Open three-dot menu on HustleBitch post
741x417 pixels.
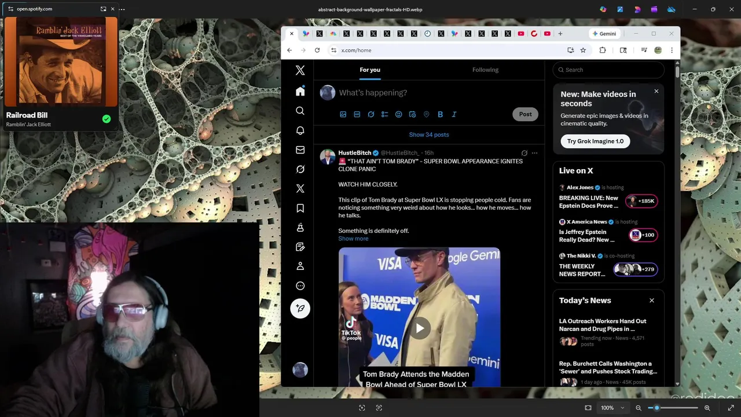(534, 153)
